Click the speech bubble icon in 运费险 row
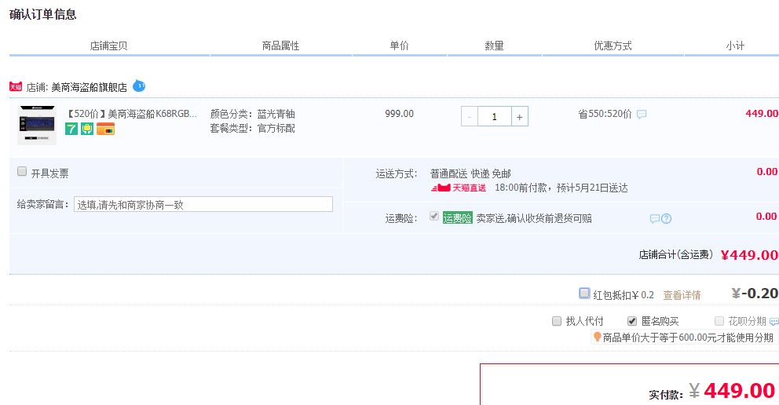 pyautogui.click(x=655, y=218)
